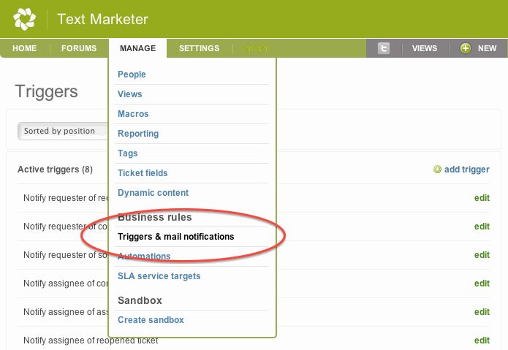
Task: Click Notify requester of so... row text
Action: [x=66, y=255]
